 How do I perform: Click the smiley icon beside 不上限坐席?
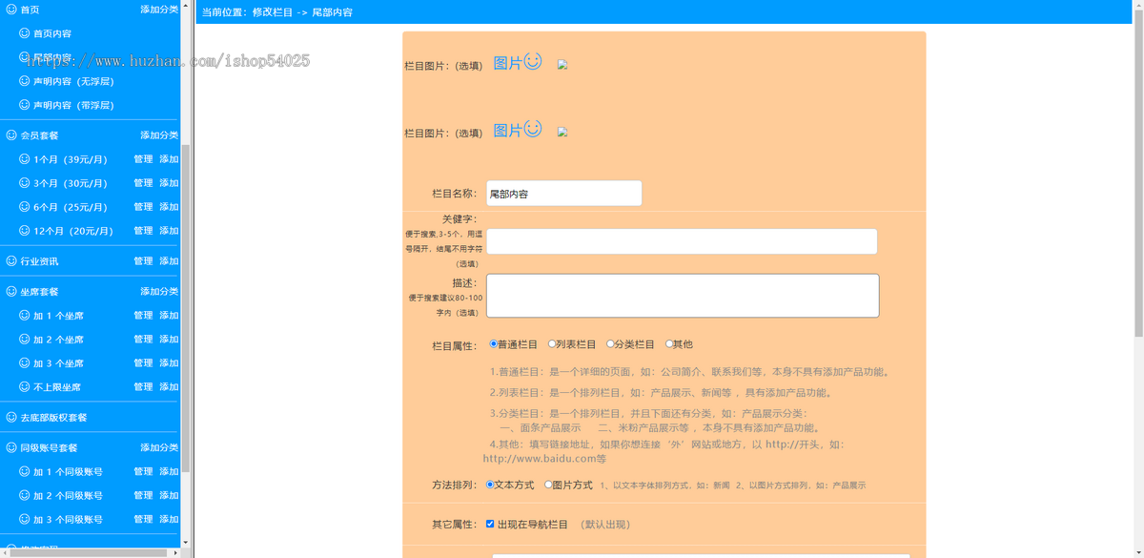click(25, 387)
